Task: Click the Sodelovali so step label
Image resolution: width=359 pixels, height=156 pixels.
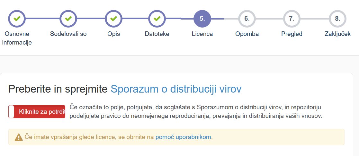Action: [x=68, y=34]
